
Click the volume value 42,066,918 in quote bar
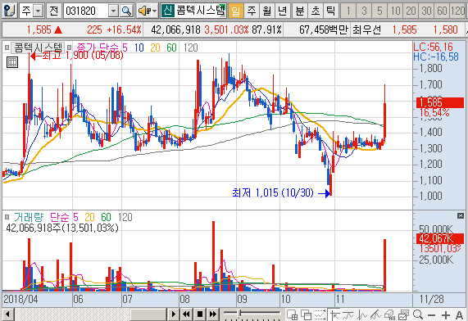[175, 29]
